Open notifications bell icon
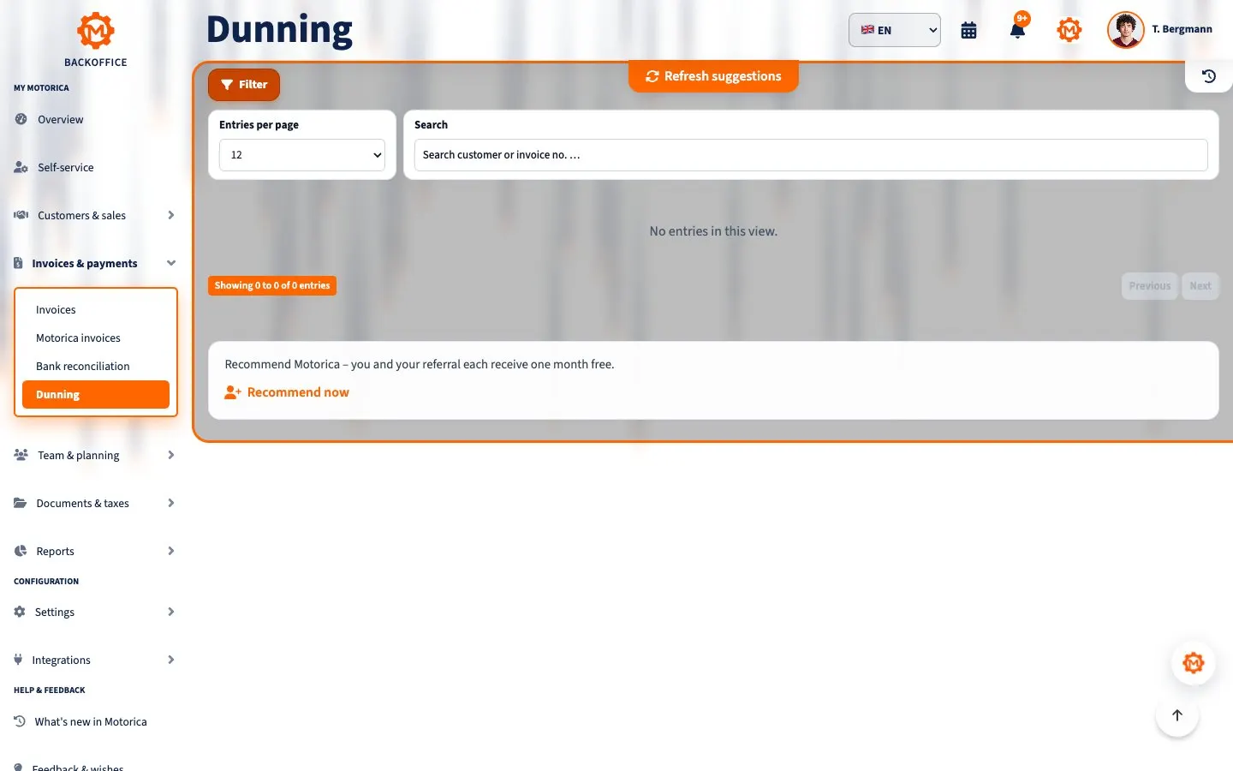 click(x=1018, y=30)
